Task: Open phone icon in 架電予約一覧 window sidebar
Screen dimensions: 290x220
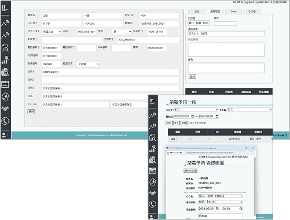Action: [x=153, y=204]
